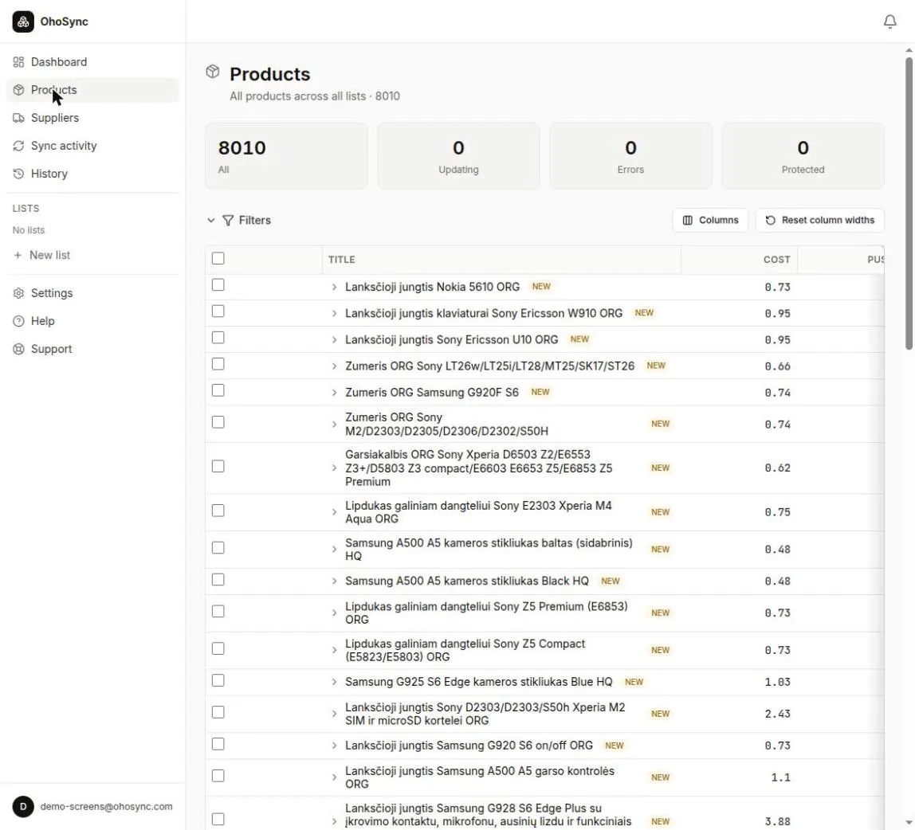
Task: Click the Suppliers truck icon
Action: (x=18, y=118)
